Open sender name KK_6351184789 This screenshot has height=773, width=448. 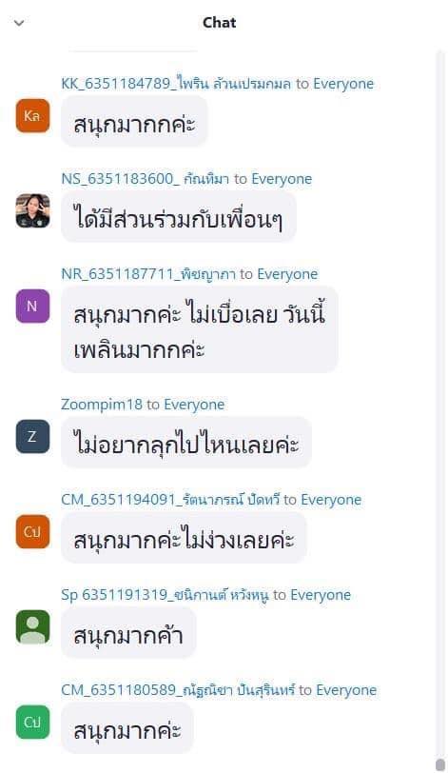176,84
